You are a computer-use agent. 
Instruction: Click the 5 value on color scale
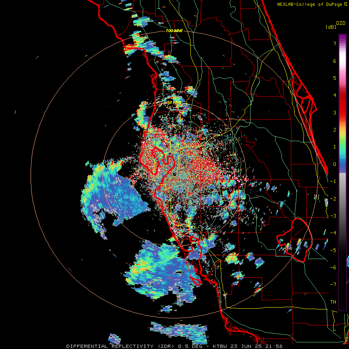[x=335, y=78]
